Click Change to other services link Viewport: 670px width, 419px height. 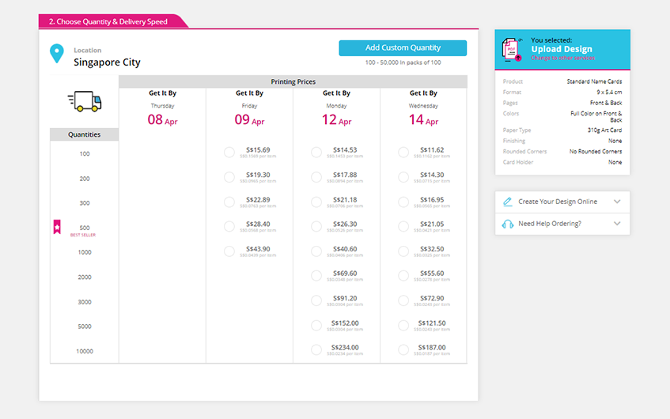562,58
